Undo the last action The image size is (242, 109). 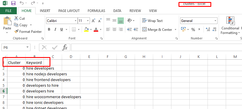coord(22,3)
